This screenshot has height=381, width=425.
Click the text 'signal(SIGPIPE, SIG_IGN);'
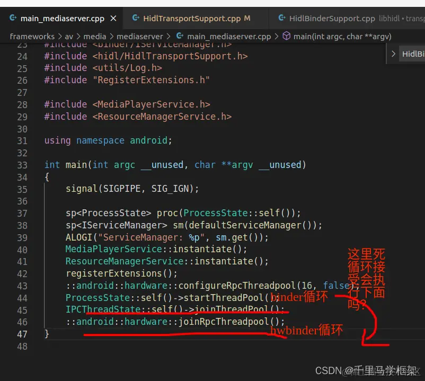tap(132, 189)
